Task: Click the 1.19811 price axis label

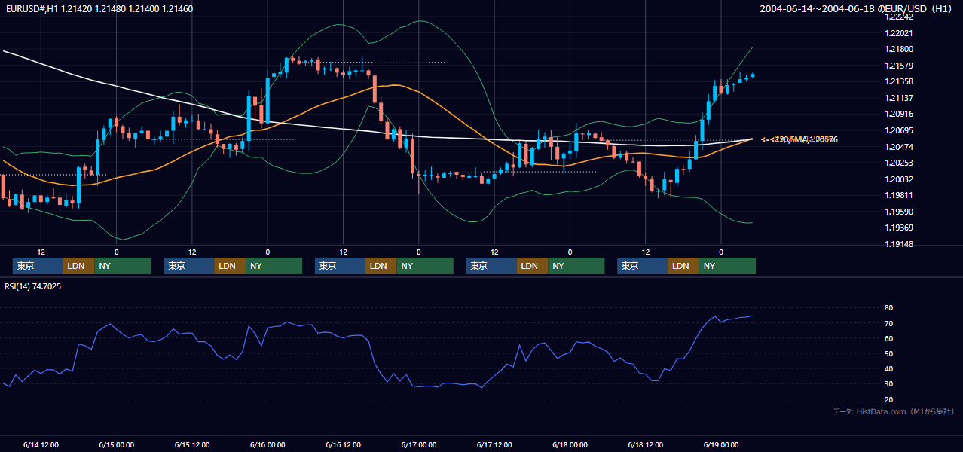Action: [899, 195]
